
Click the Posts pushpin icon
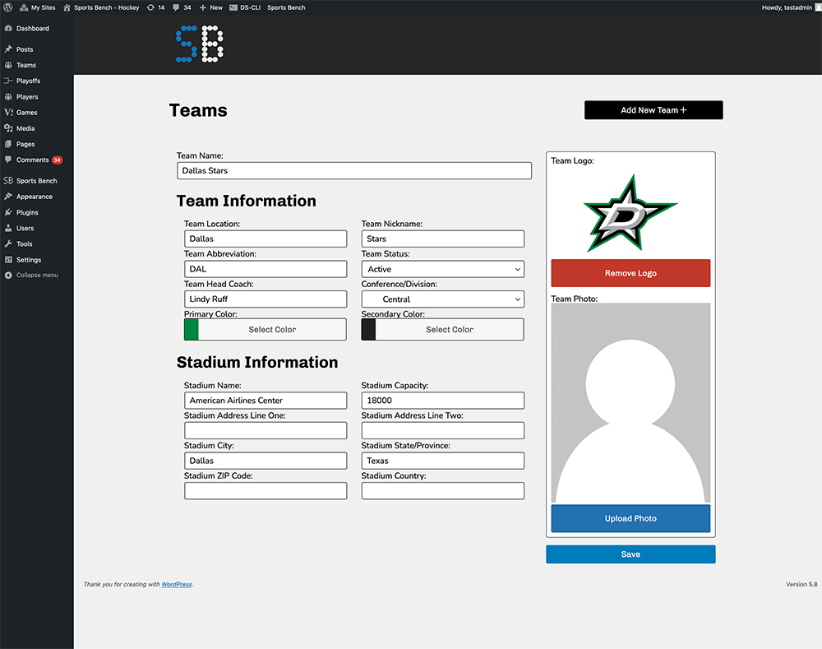pyautogui.click(x=8, y=49)
